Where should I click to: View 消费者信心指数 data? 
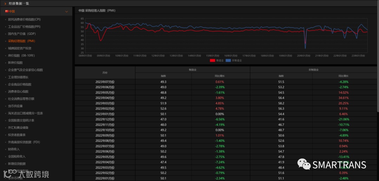pyautogui.click(x=18, y=92)
